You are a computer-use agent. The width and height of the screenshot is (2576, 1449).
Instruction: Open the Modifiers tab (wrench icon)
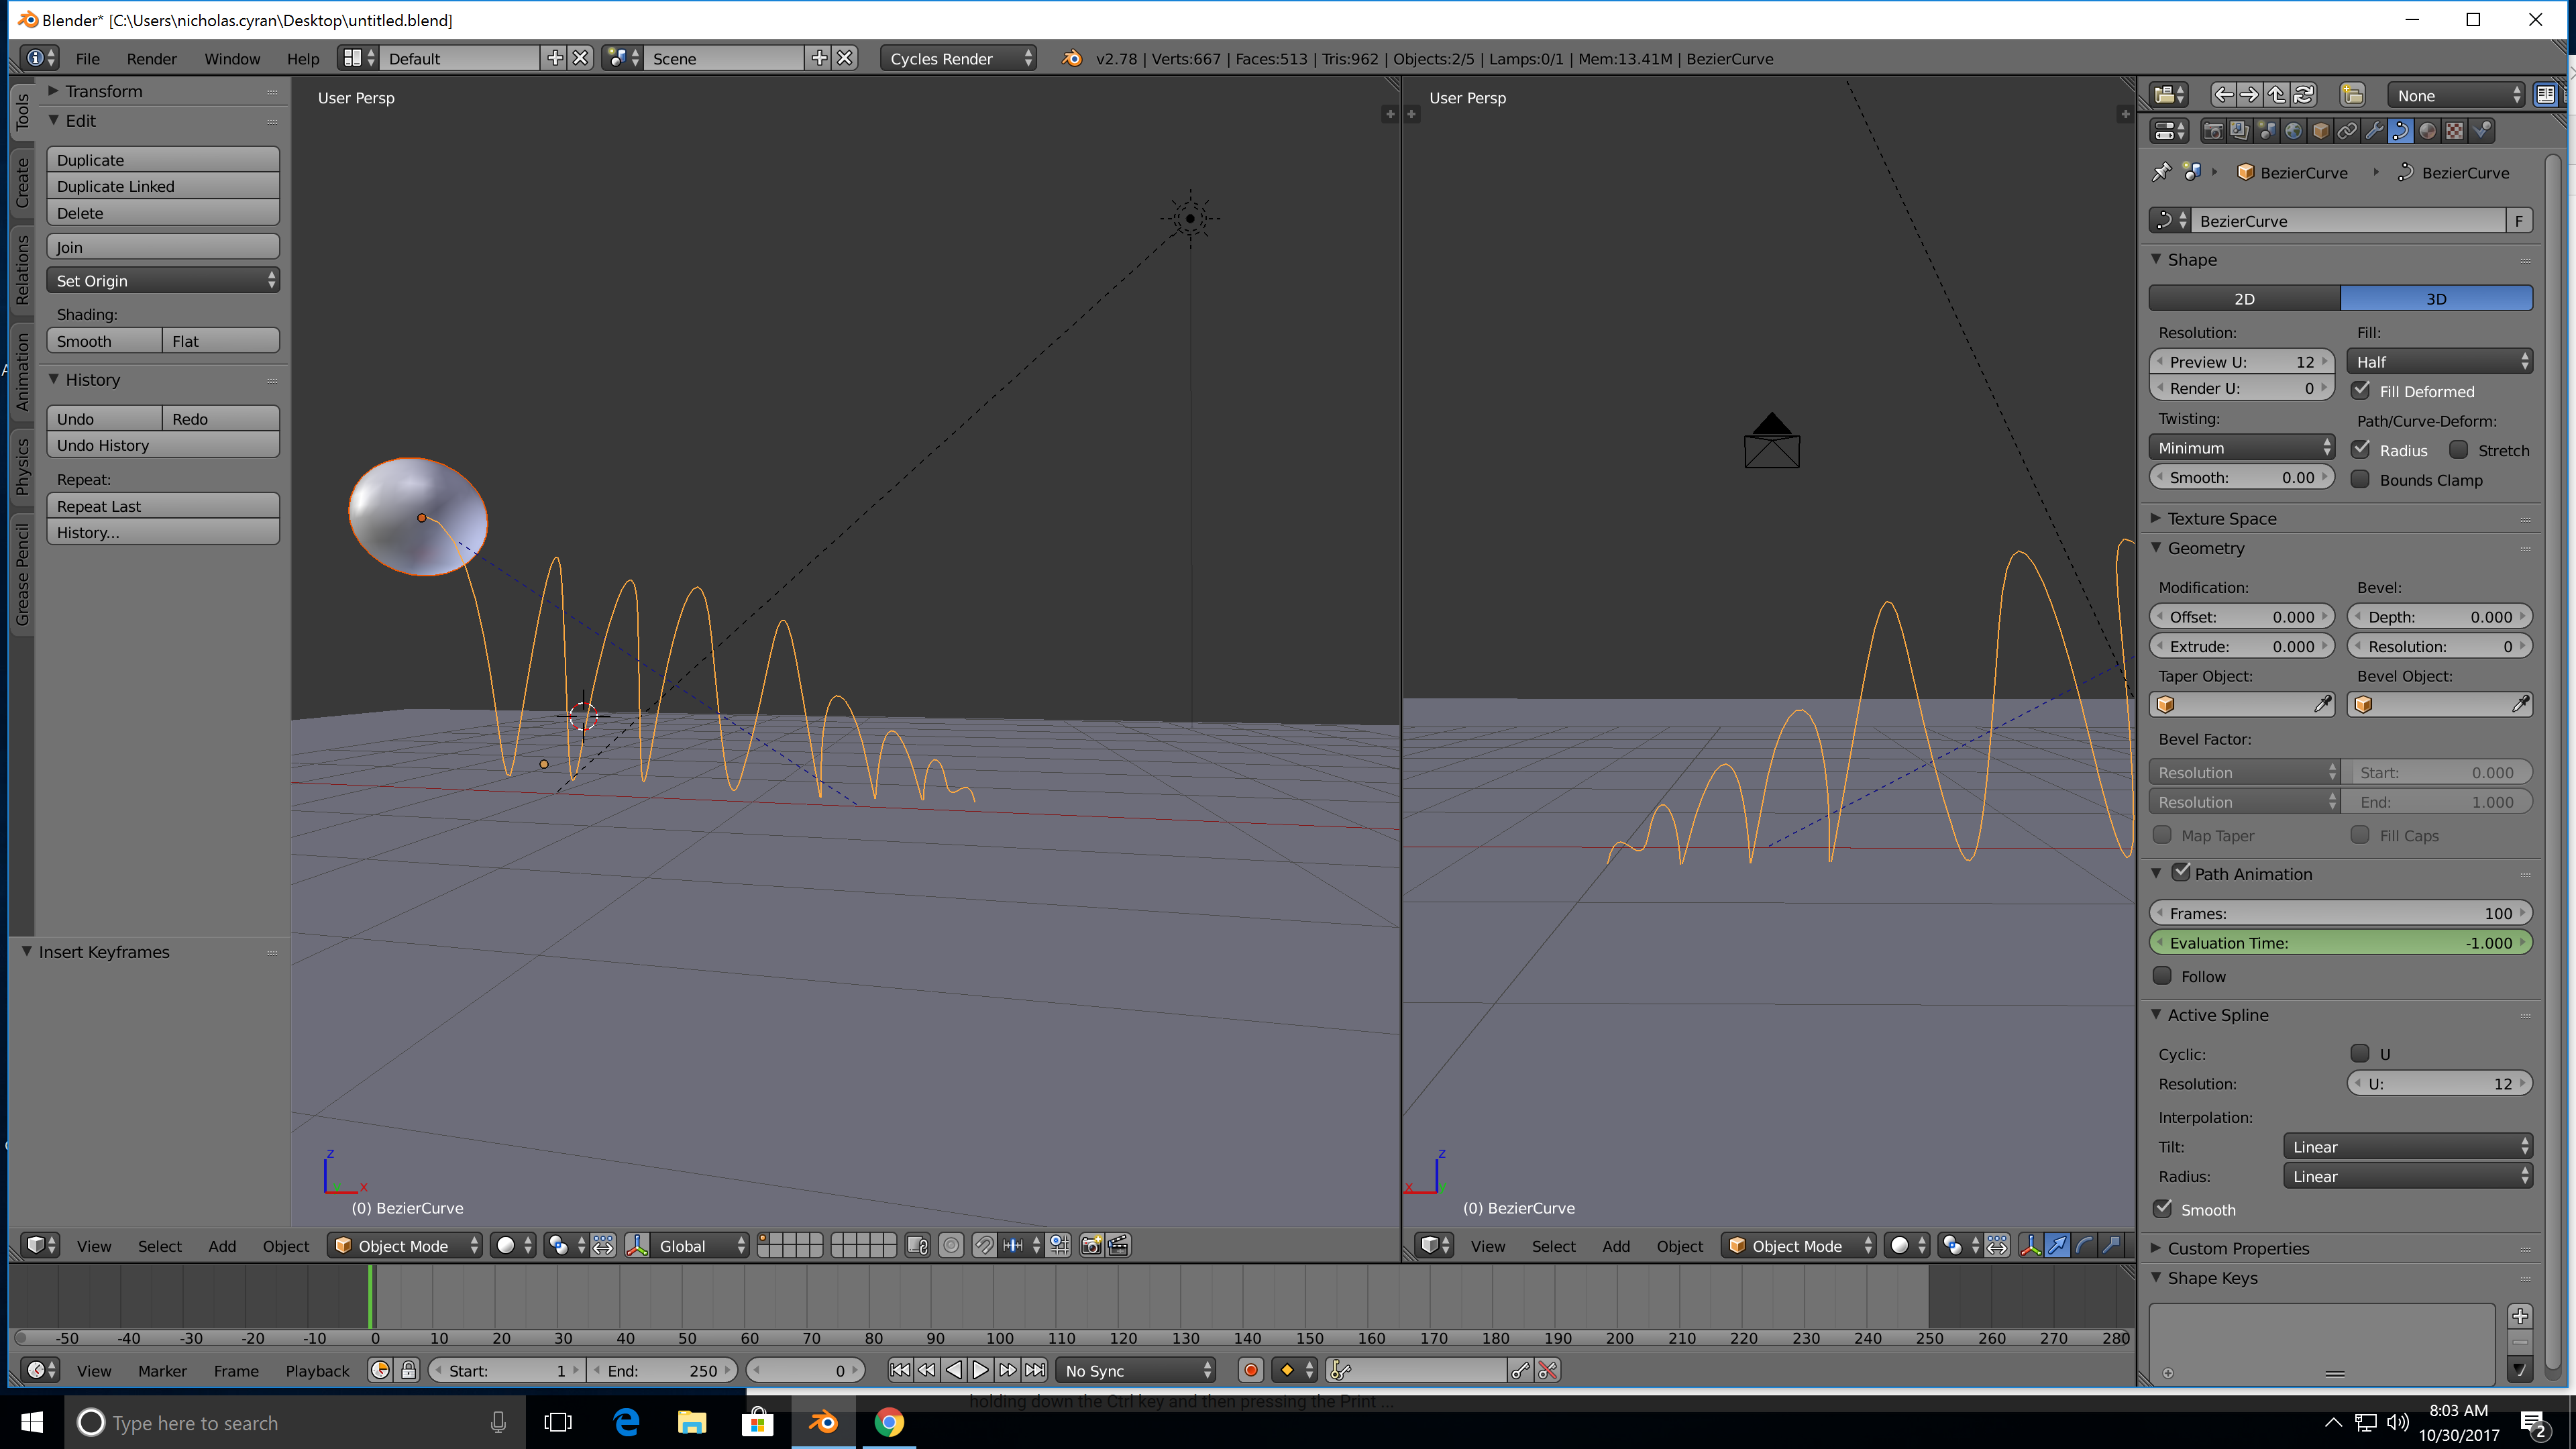(x=2374, y=130)
